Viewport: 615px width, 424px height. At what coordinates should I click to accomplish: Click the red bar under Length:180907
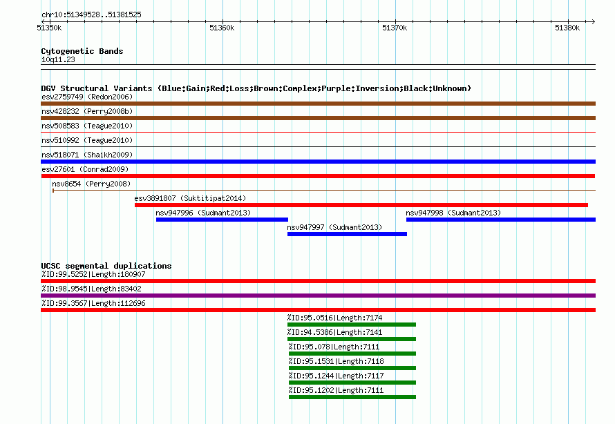click(x=318, y=281)
